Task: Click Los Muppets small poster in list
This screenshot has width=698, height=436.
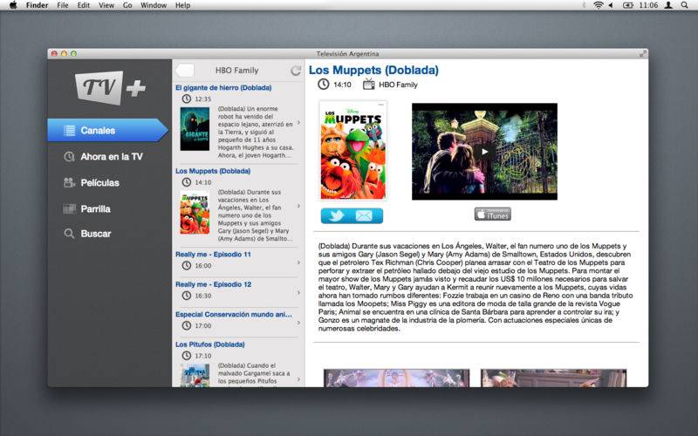Action: 195,212
